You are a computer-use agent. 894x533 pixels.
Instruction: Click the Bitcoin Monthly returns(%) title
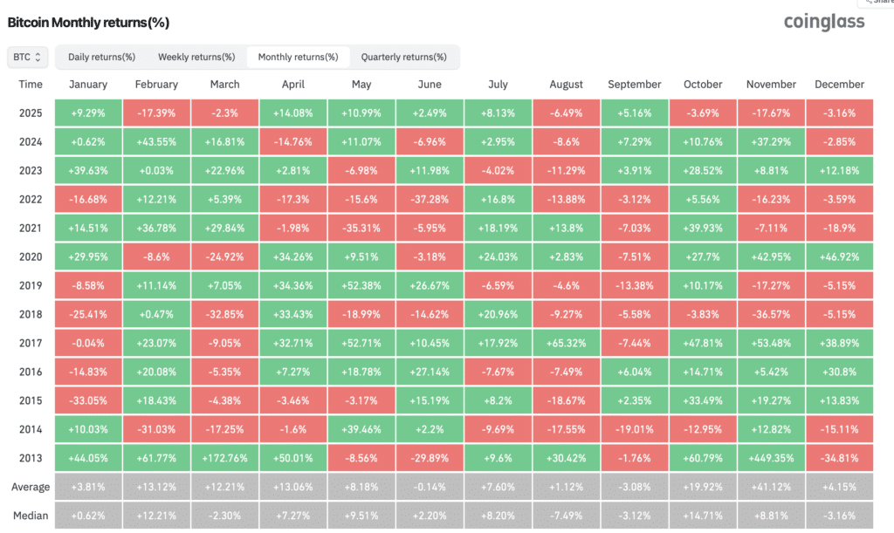pyautogui.click(x=88, y=22)
